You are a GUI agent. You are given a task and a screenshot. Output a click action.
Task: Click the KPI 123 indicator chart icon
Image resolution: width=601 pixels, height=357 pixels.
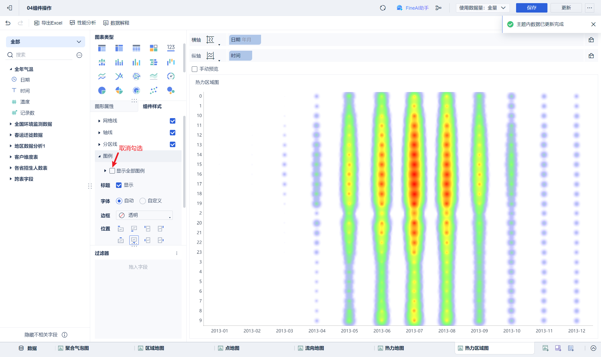171,48
